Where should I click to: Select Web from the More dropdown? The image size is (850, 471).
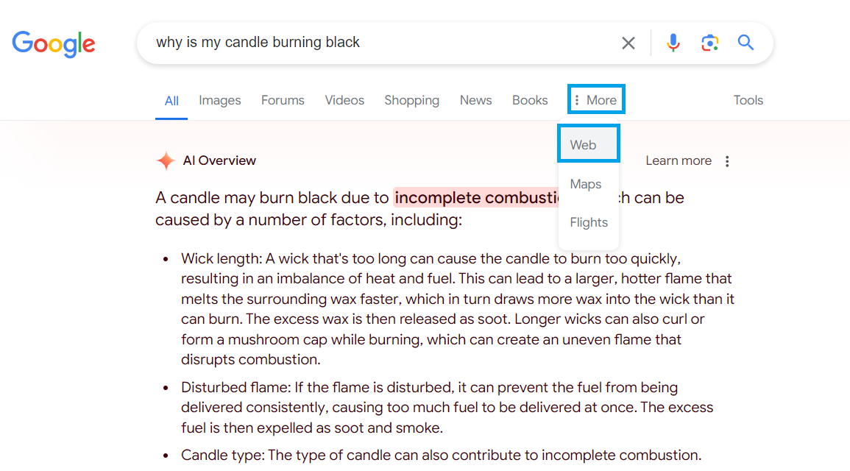tap(588, 144)
